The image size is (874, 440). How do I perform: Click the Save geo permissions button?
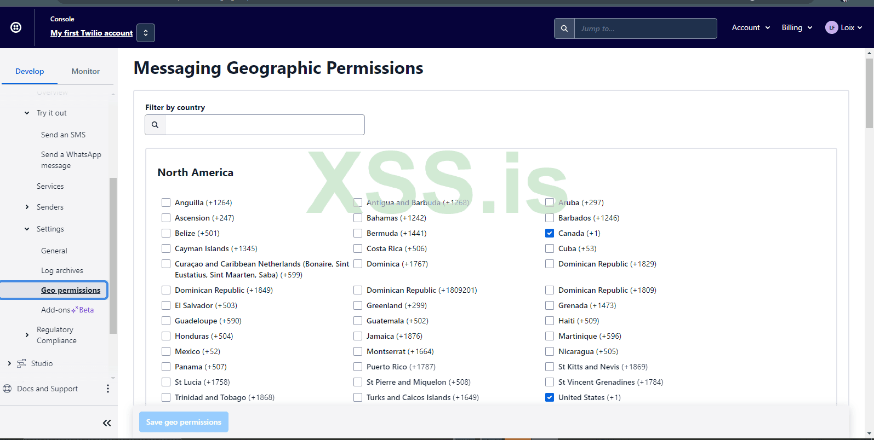[x=184, y=422]
